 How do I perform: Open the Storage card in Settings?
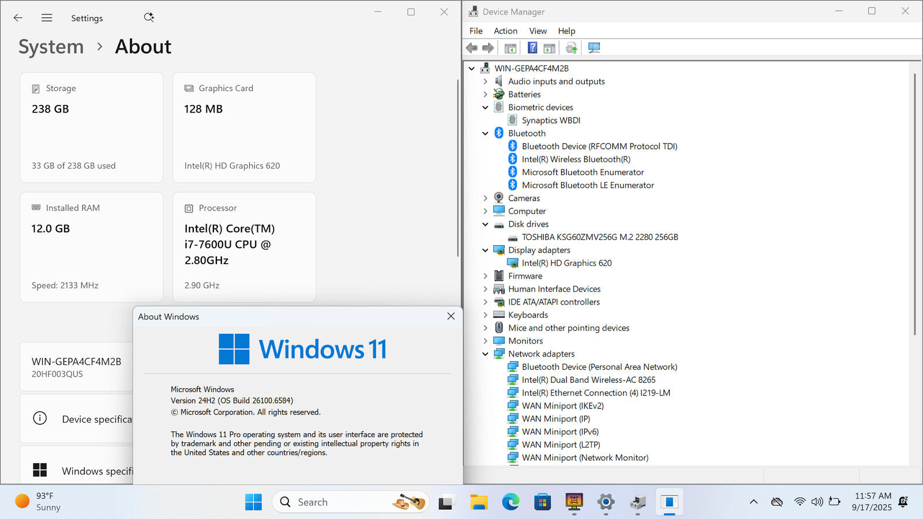coord(91,127)
